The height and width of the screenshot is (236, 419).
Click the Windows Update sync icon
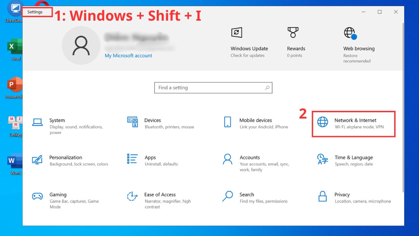[x=237, y=33]
